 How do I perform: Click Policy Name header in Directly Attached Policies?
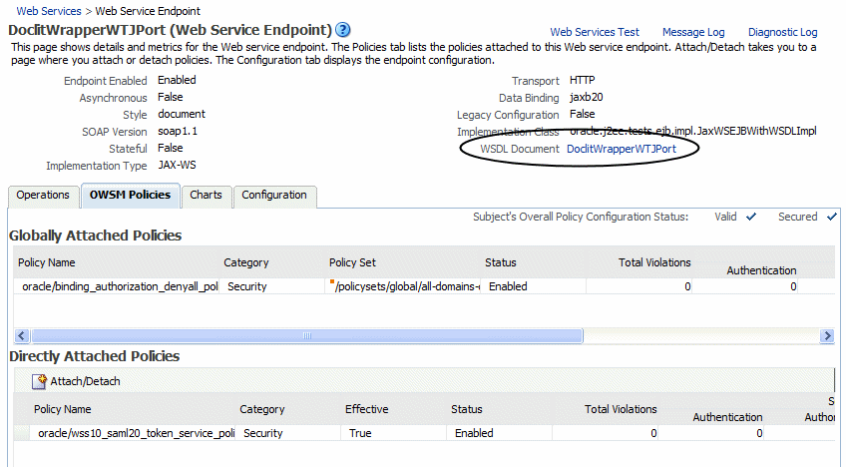point(62,409)
